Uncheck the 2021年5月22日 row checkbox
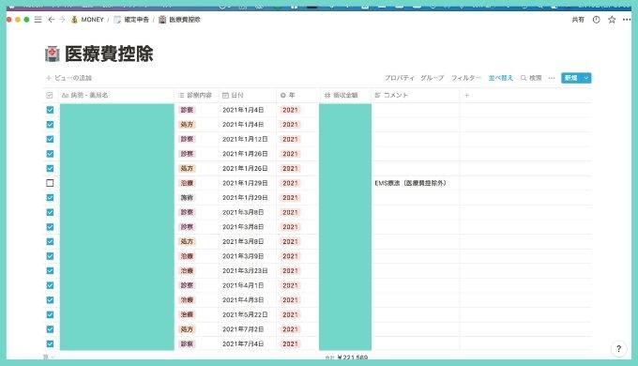 (x=50, y=314)
